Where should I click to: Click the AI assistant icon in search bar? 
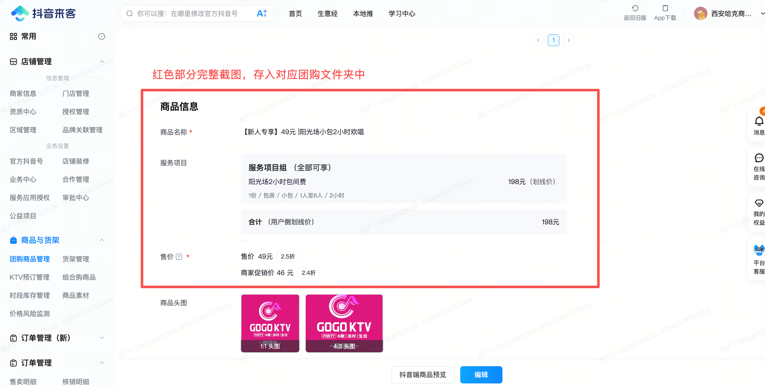click(262, 13)
